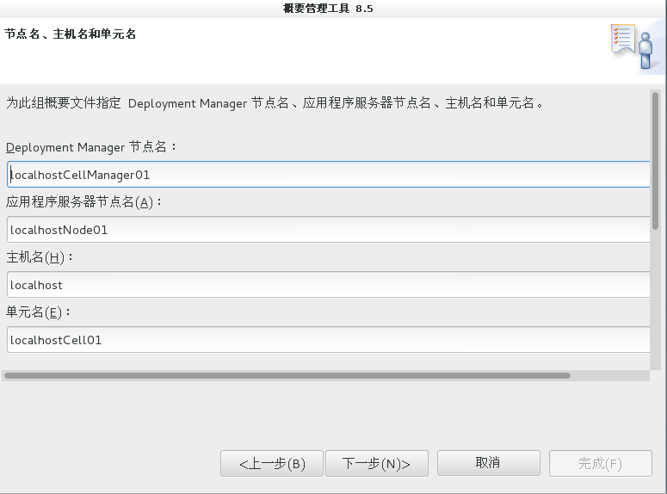667x494 pixels.
Task: Click the Deployment Manager node name field
Action: 329,174
